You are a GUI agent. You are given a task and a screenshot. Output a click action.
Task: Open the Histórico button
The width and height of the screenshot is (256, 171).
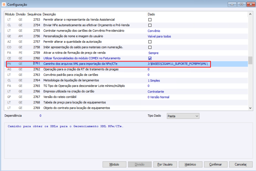[190, 165]
